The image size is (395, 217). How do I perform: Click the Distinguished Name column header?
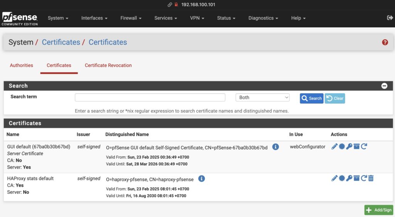point(127,135)
